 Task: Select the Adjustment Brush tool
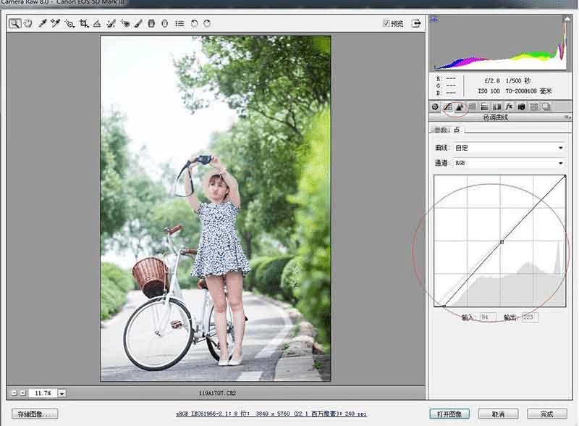pos(138,23)
